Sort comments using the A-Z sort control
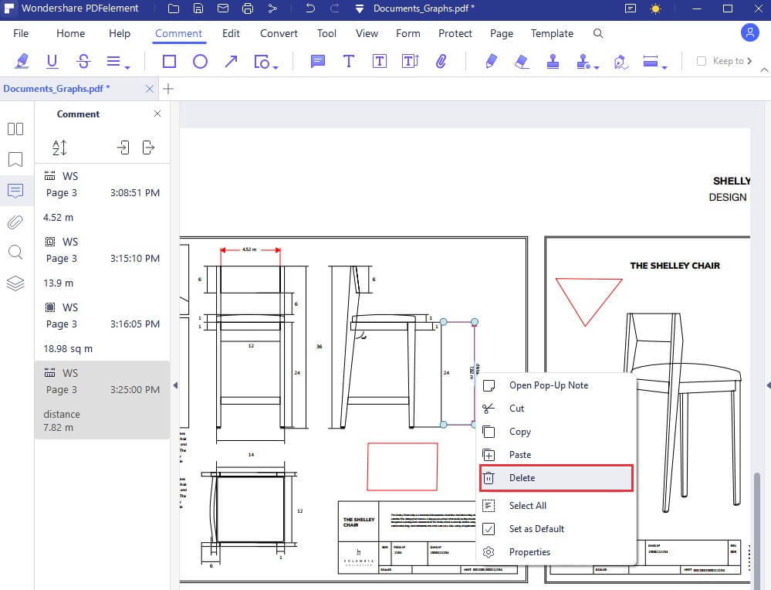Image resolution: width=771 pixels, height=590 pixels. (59, 147)
